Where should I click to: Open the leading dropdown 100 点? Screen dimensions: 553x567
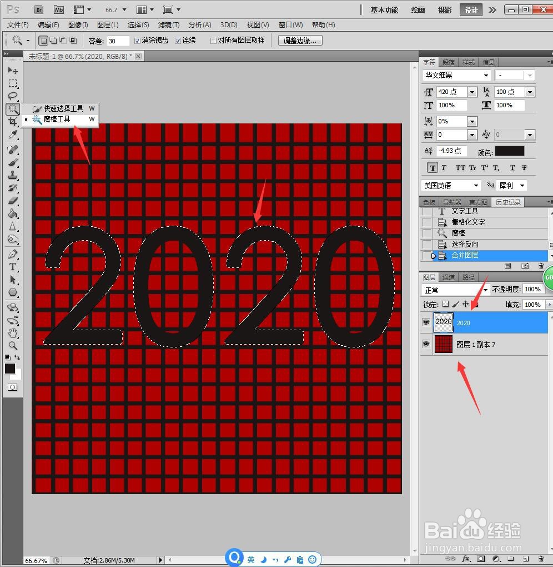coord(530,92)
